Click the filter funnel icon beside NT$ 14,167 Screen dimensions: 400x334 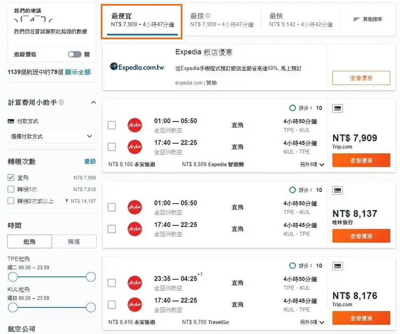(x=66, y=201)
